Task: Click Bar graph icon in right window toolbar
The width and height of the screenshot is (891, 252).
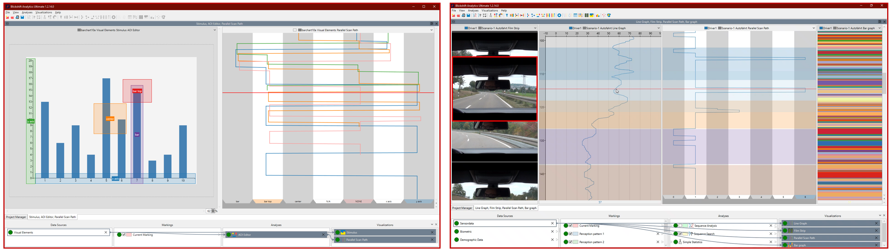Action: pyautogui.click(x=598, y=15)
